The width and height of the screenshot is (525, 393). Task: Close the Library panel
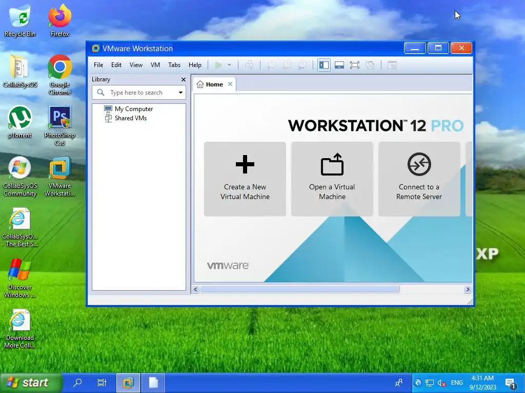click(183, 79)
